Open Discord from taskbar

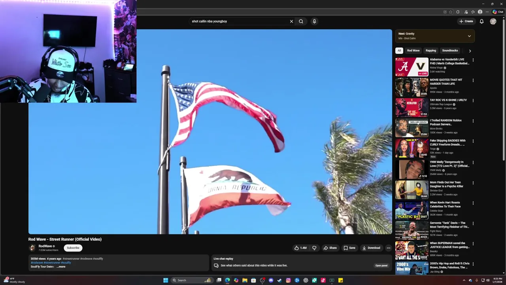pos(271,280)
